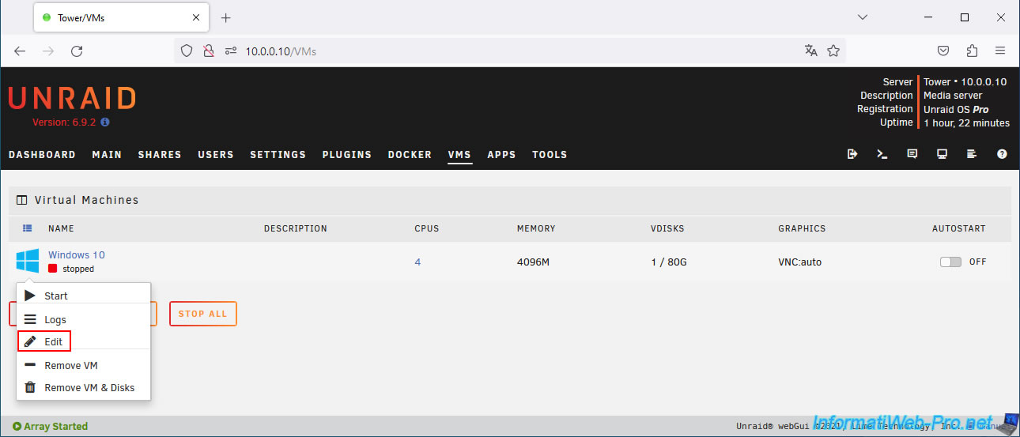Click the version info circle icon
This screenshot has width=1020, height=437.
pyautogui.click(x=105, y=122)
